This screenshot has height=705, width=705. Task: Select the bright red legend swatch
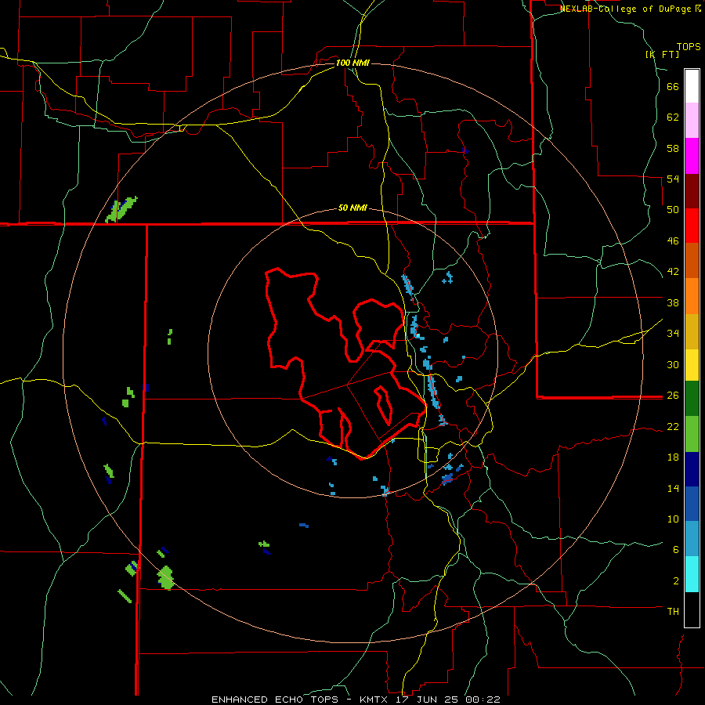(692, 226)
